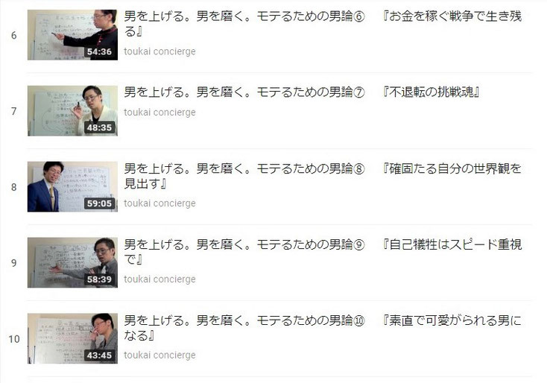
Task: Open video 9 thumbnail with 58:39 duration
Action: 72,262
